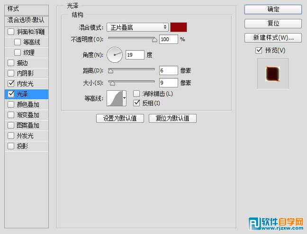Click the 新建样式 button

(273, 37)
